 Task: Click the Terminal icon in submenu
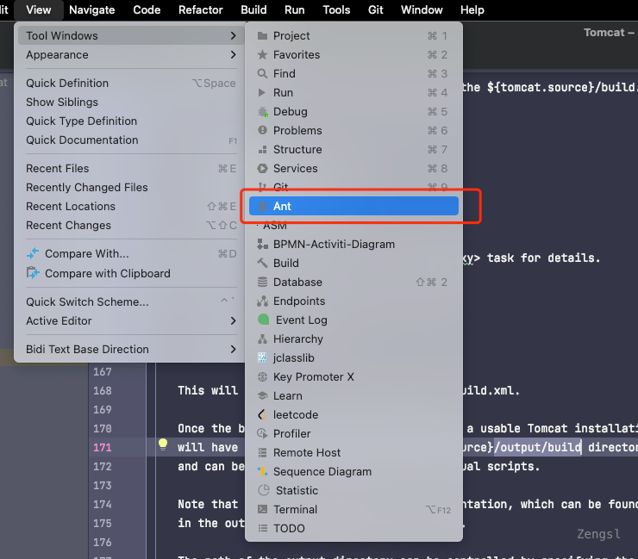(x=263, y=510)
